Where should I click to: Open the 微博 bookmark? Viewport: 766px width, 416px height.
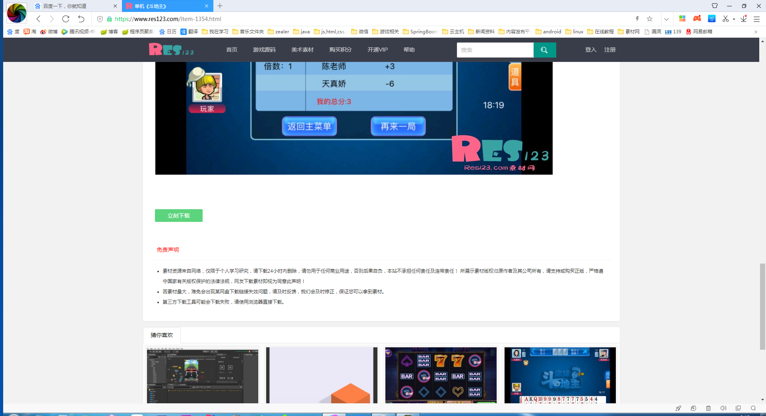point(49,32)
